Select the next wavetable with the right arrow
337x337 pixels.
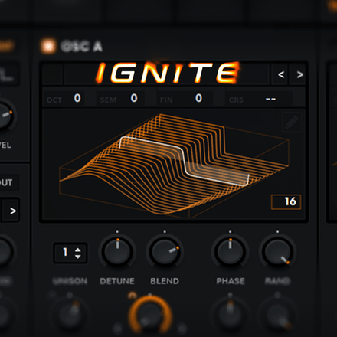(299, 74)
